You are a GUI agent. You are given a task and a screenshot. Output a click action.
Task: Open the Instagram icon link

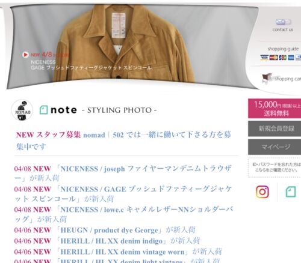262,192
